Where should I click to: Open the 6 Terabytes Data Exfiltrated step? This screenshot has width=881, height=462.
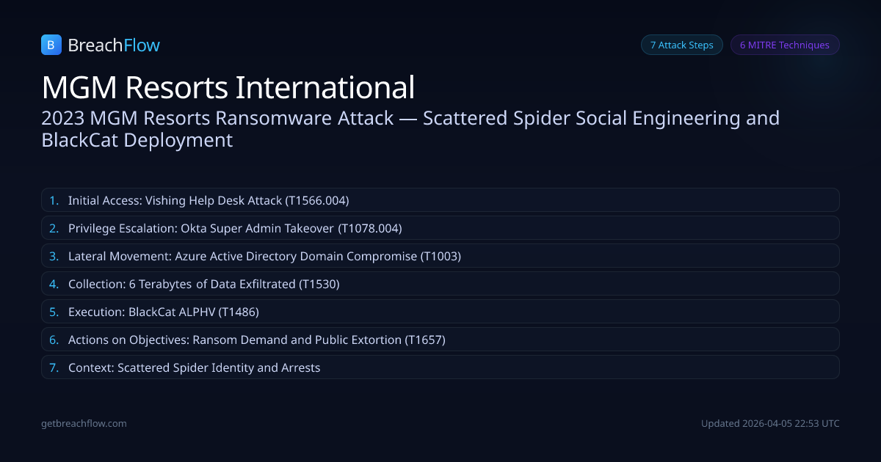[x=203, y=284]
